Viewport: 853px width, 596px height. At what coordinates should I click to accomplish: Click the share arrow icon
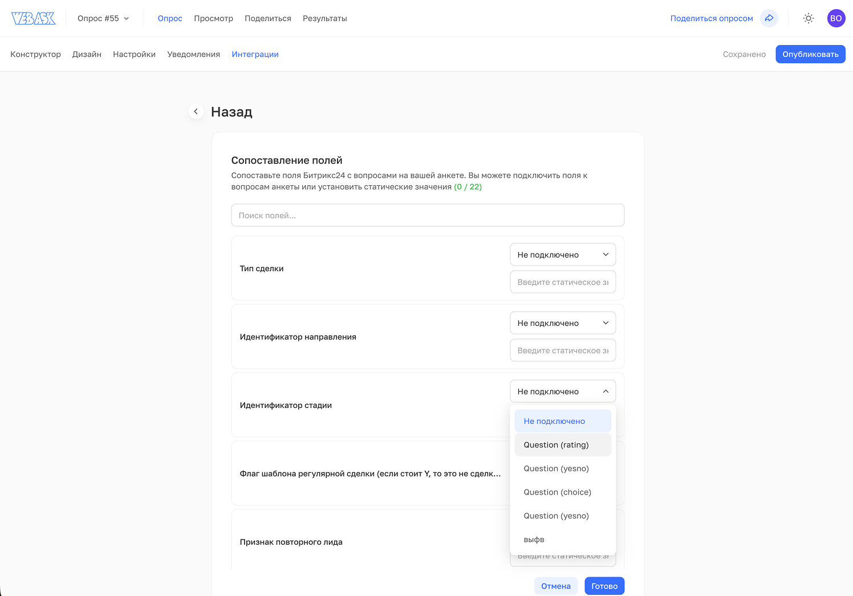(x=769, y=18)
